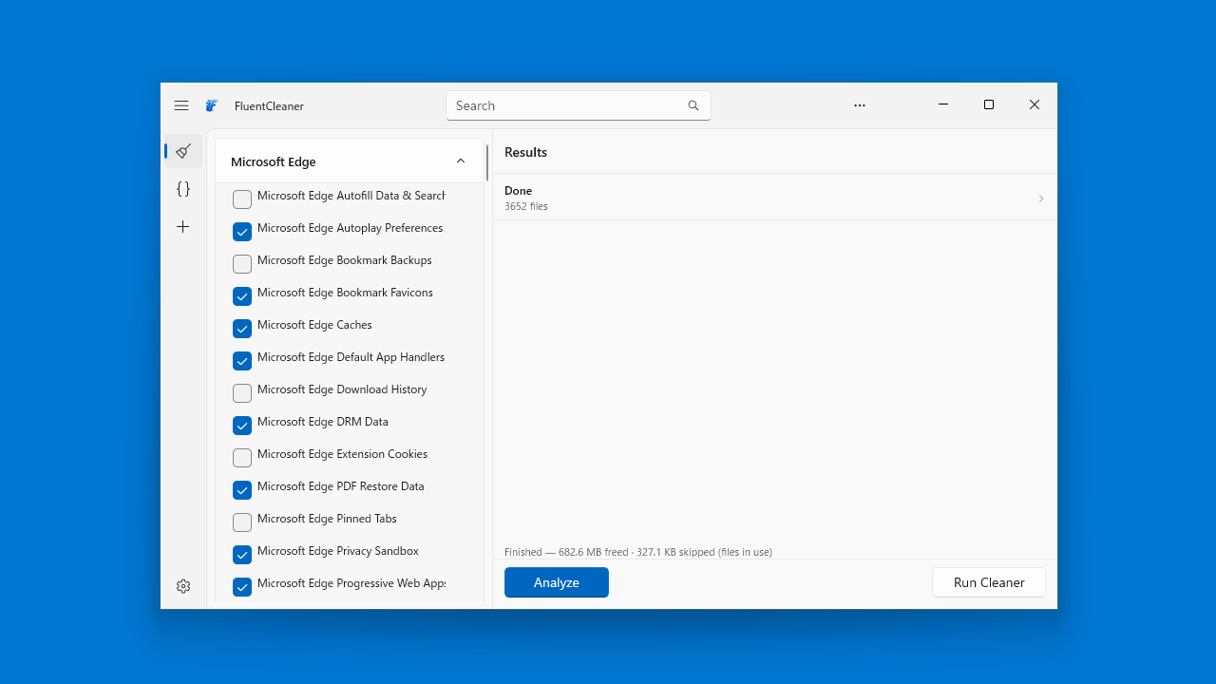Disable Microsoft Edge DRM Data checkbox
Image resolution: width=1216 pixels, height=684 pixels.
[242, 425]
